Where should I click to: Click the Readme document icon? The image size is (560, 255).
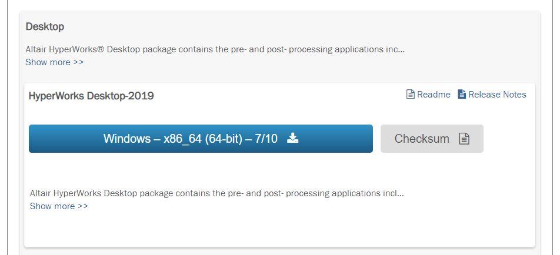click(411, 95)
